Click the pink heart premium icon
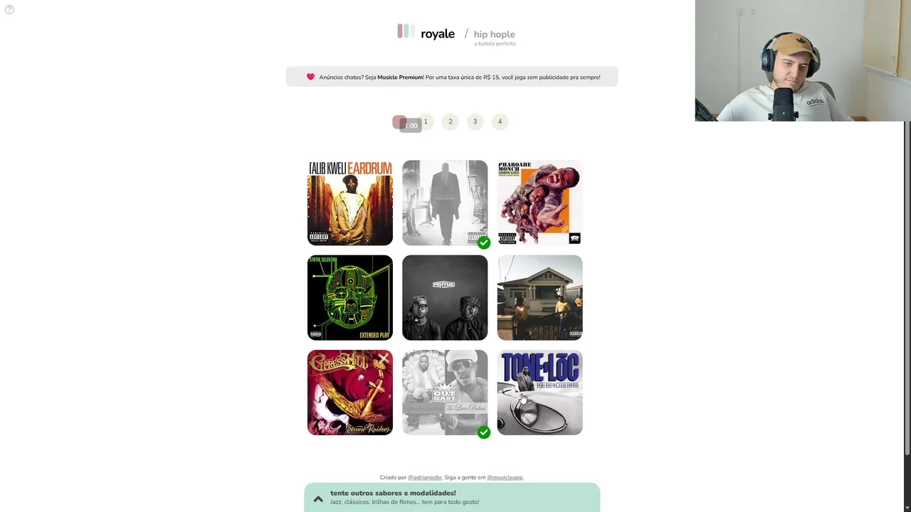Screen dimensions: 911x512 coord(310,77)
